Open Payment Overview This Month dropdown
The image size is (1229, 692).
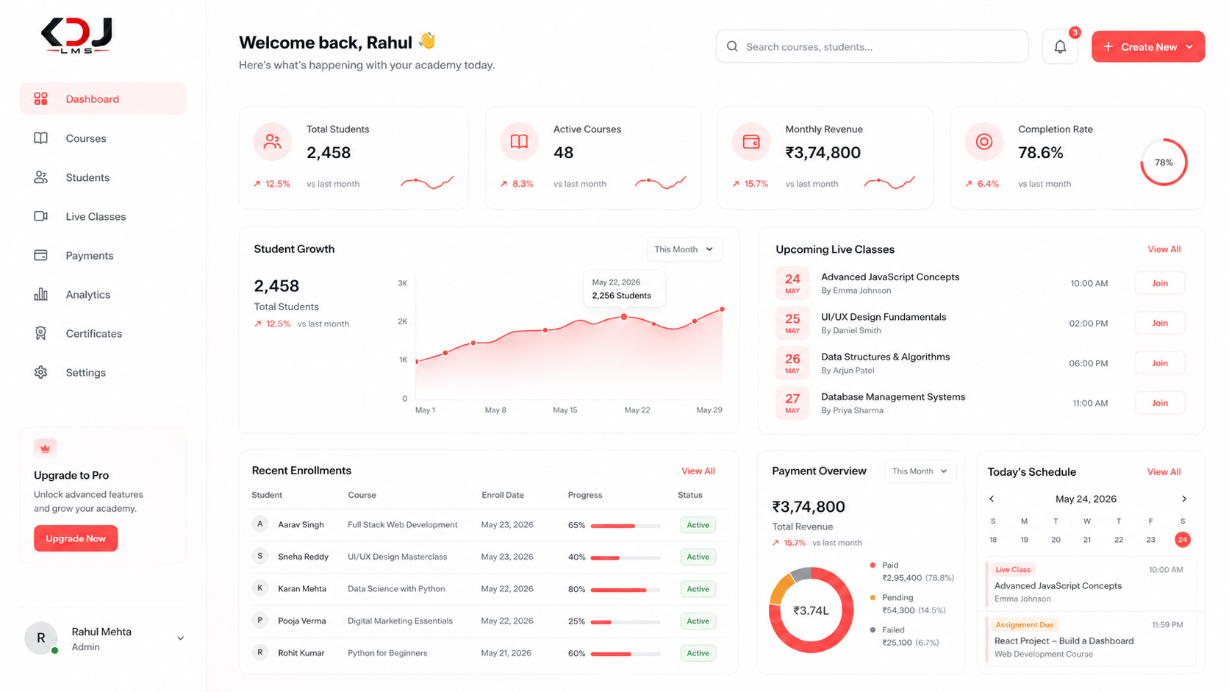[920, 471]
